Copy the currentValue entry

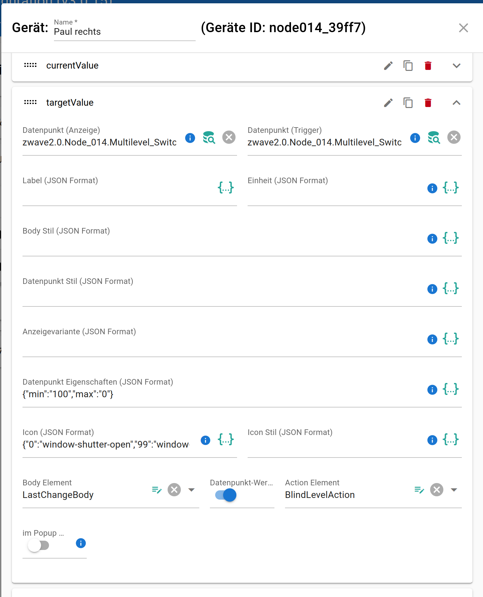point(408,66)
